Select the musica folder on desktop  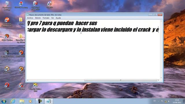pos(21,21)
